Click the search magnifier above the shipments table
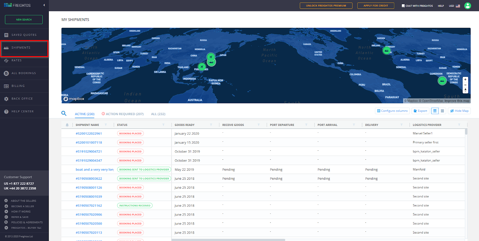Viewport: 479px width, 241px height. coord(64,113)
